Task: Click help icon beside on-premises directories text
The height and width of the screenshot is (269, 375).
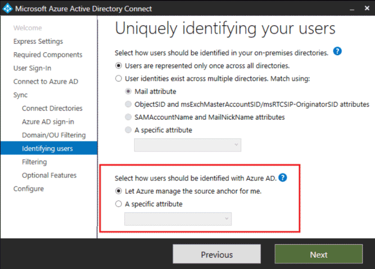Action: 337,52
